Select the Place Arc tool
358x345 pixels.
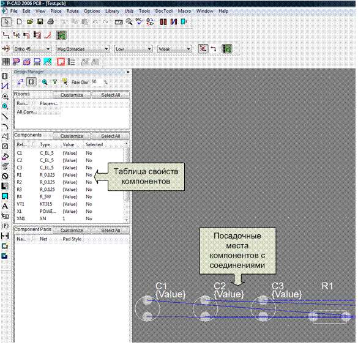pos(5,127)
